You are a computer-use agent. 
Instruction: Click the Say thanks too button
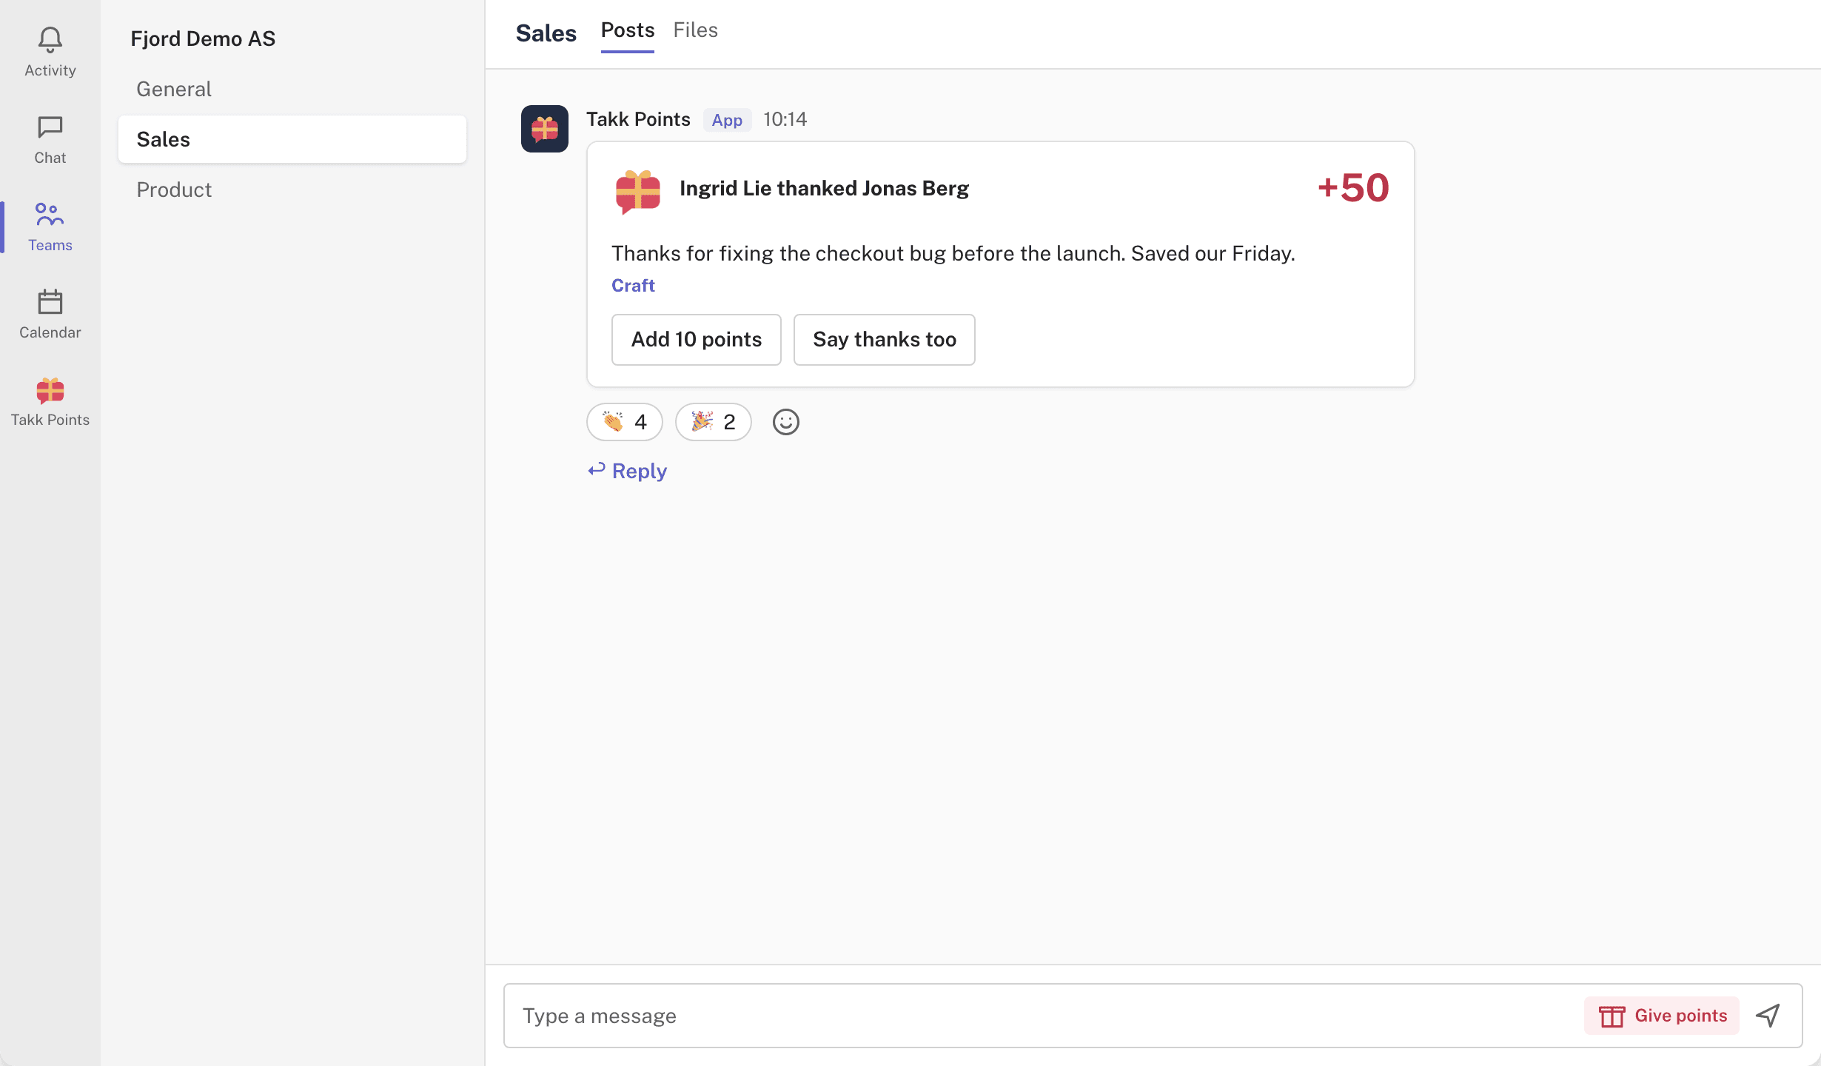click(x=885, y=340)
